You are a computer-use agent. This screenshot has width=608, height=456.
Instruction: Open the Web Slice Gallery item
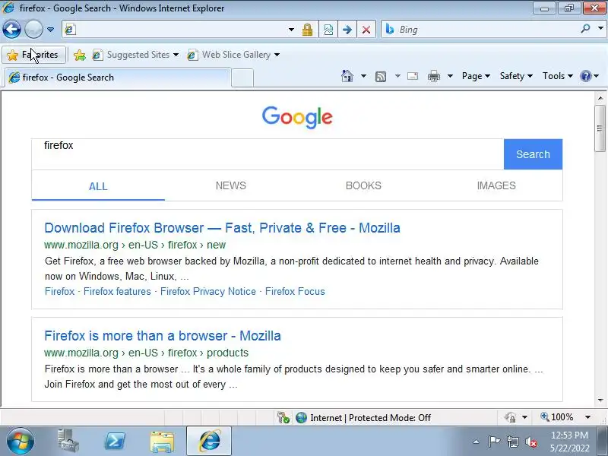tap(229, 55)
